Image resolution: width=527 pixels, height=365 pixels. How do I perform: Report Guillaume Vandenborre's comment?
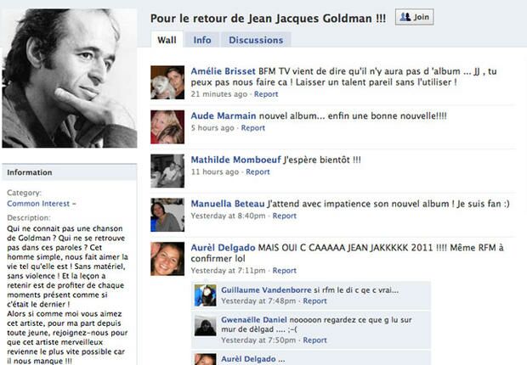[x=314, y=300]
